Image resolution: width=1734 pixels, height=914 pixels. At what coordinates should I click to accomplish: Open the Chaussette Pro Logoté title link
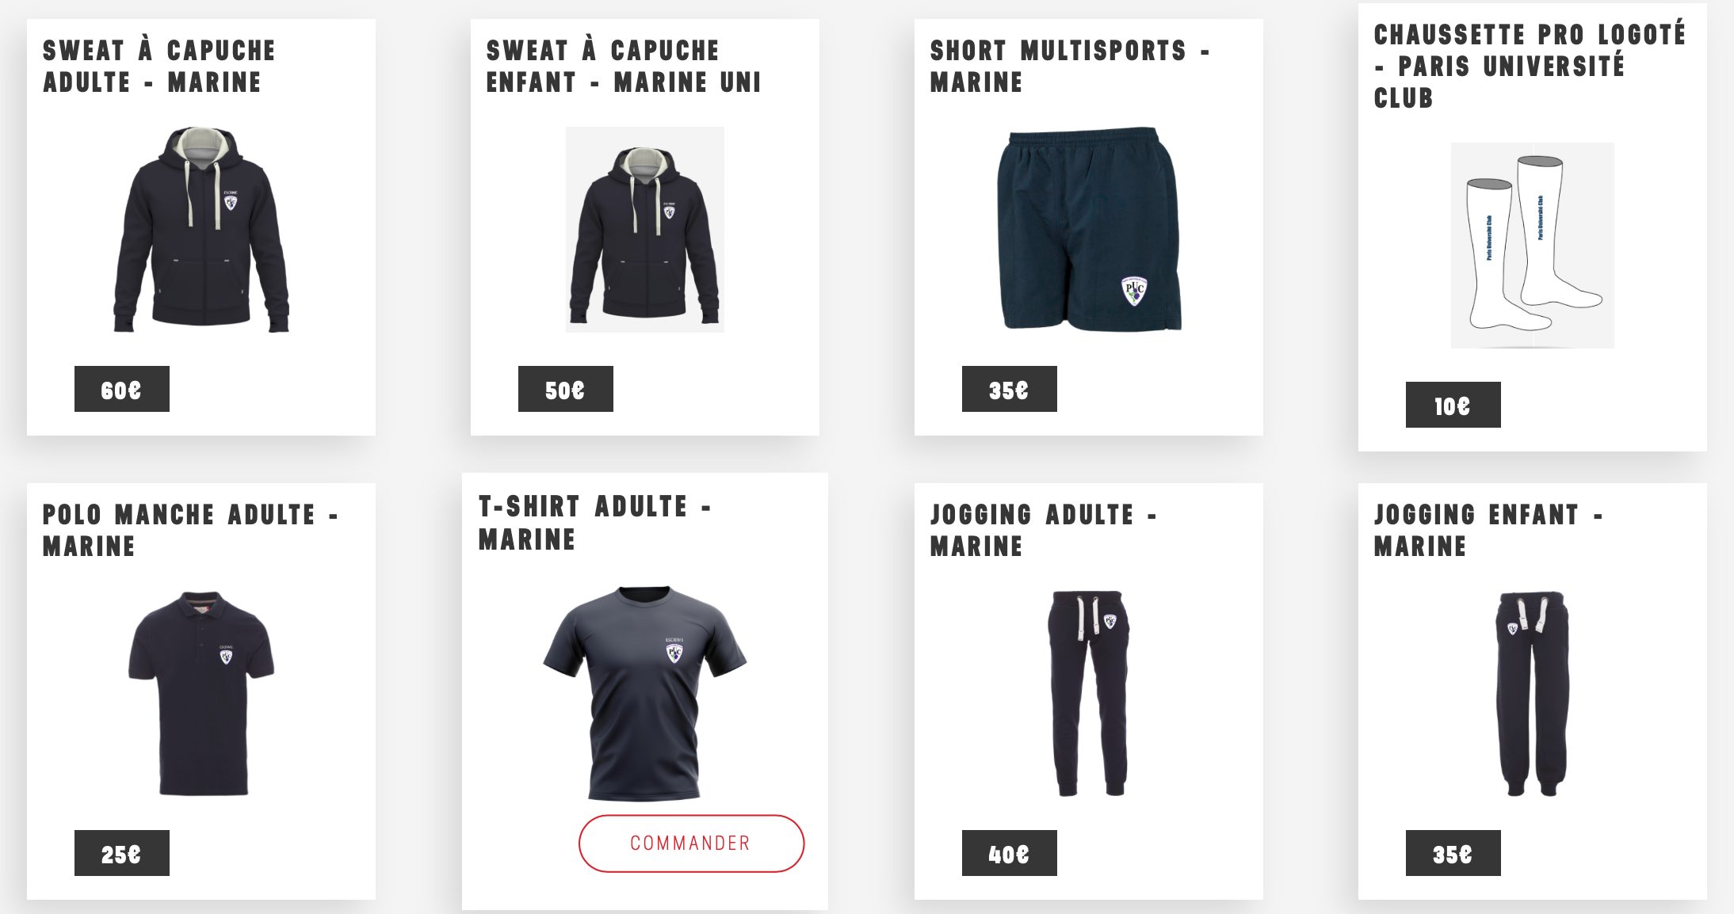1530,67
